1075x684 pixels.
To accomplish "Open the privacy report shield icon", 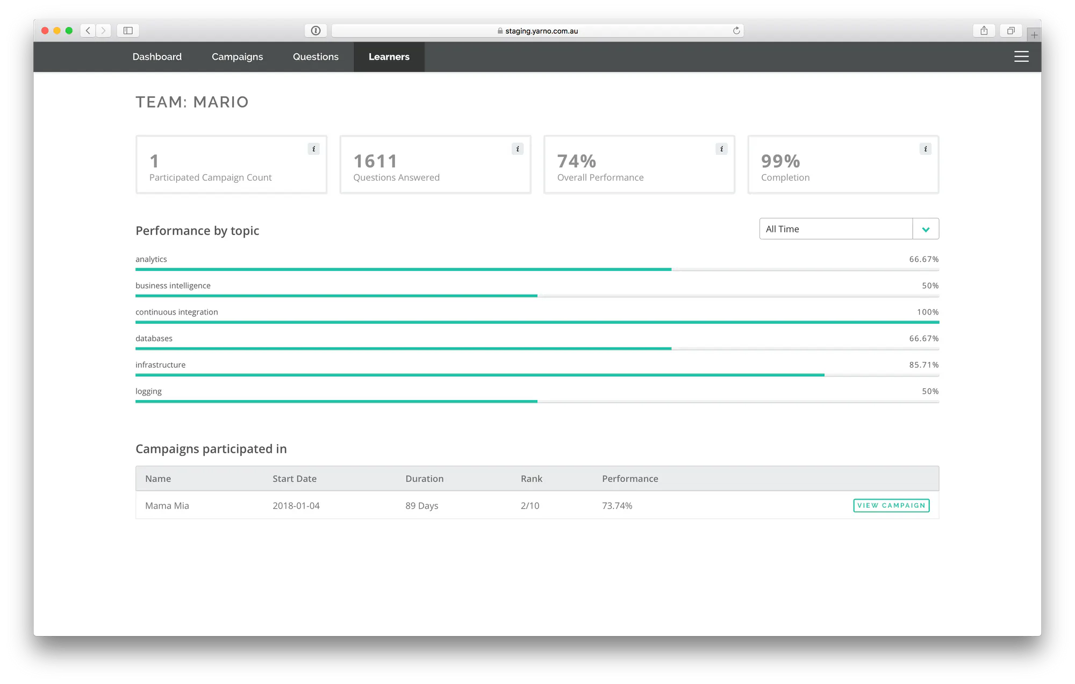I will pos(316,31).
